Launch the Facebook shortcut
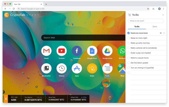 point(77,51)
